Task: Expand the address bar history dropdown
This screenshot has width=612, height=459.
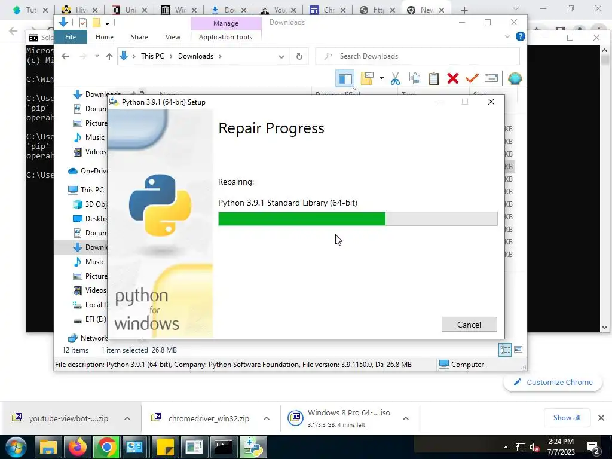Action: pyautogui.click(x=281, y=56)
